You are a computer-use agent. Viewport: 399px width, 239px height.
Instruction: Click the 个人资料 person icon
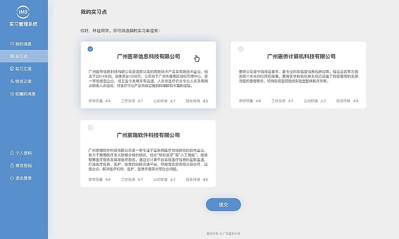pyautogui.click(x=12, y=153)
